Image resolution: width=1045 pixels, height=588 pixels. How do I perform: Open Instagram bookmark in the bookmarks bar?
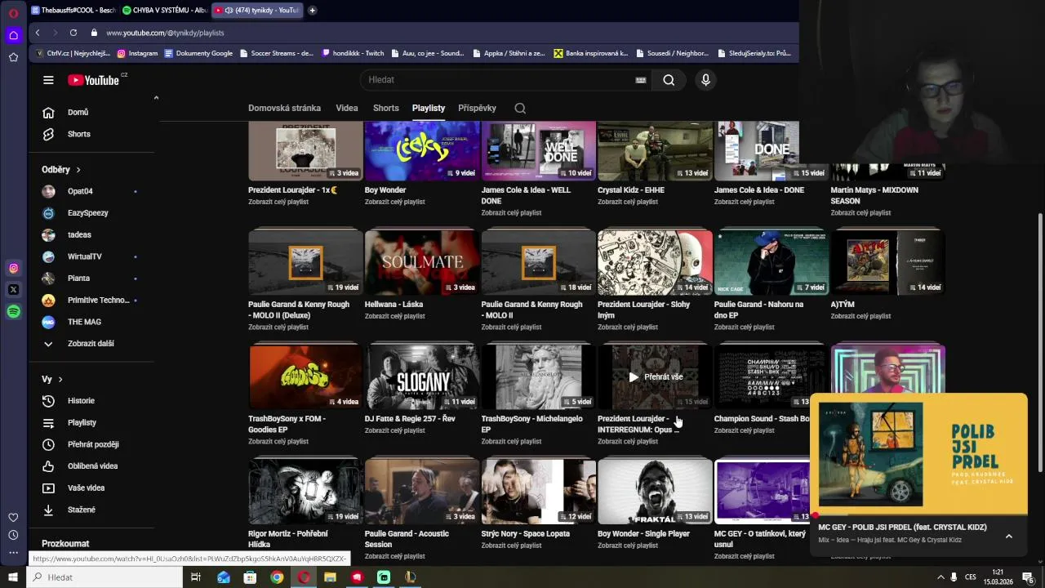(137, 53)
